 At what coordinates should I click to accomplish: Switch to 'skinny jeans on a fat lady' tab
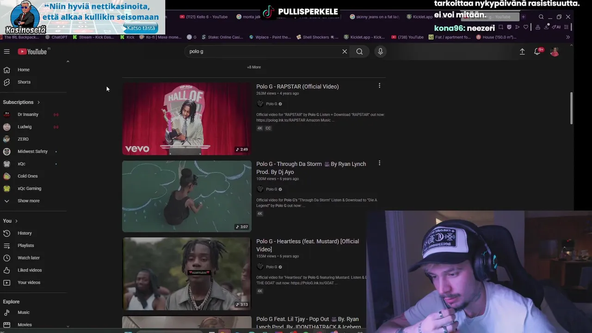(375, 17)
